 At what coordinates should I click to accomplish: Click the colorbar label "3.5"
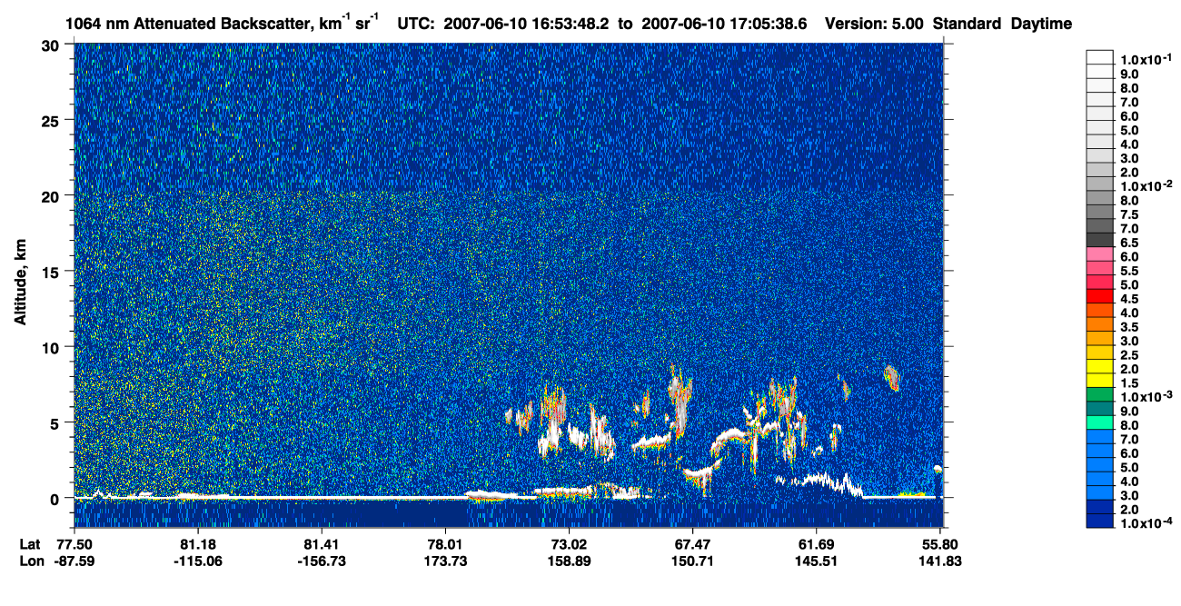tap(1130, 327)
